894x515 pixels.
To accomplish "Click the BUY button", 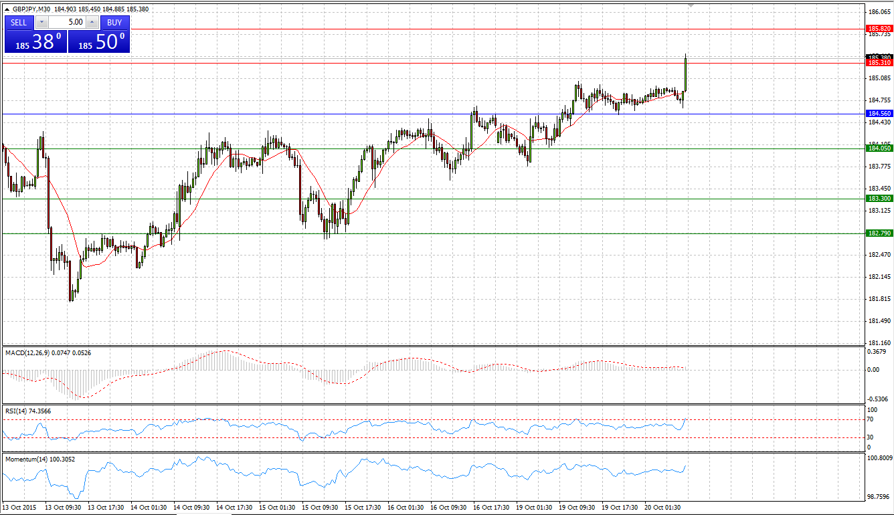I will click(114, 22).
